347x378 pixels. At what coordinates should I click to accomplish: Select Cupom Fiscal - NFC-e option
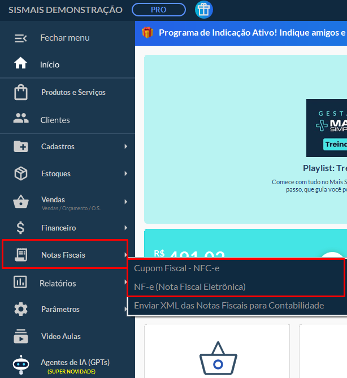click(176, 268)
